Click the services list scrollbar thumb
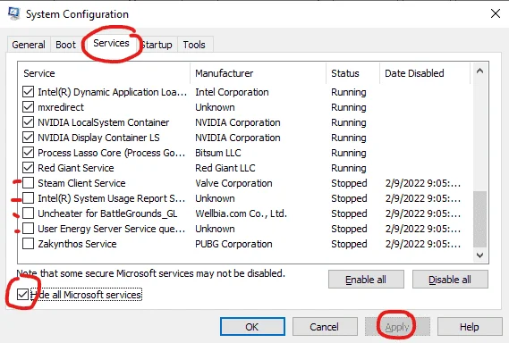Screen dimensions: 509x343 pos(479,219)
